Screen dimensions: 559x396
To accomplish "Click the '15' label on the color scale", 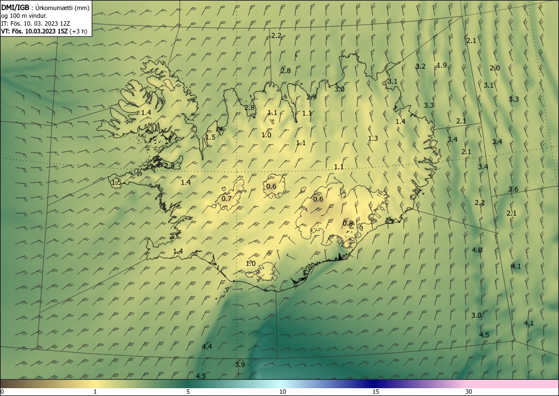I will [x=376, y=392].
